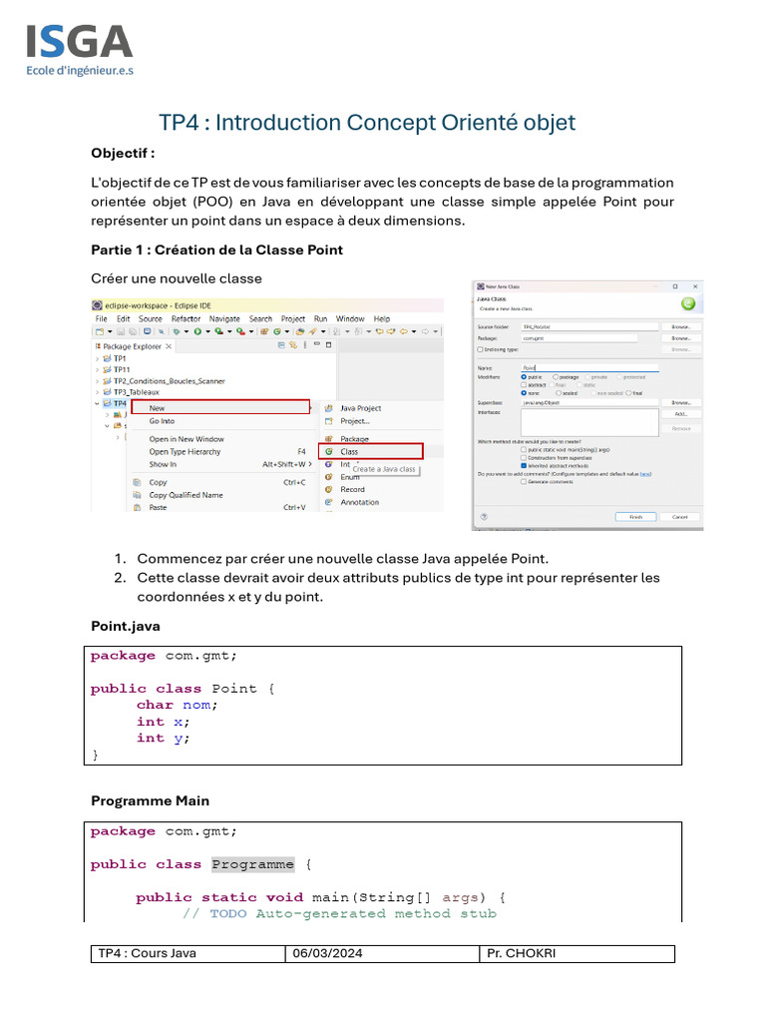Screen dimensions: 766x1022
Task: Click the Copy Qualified Name icon
Action: (137, 495)
